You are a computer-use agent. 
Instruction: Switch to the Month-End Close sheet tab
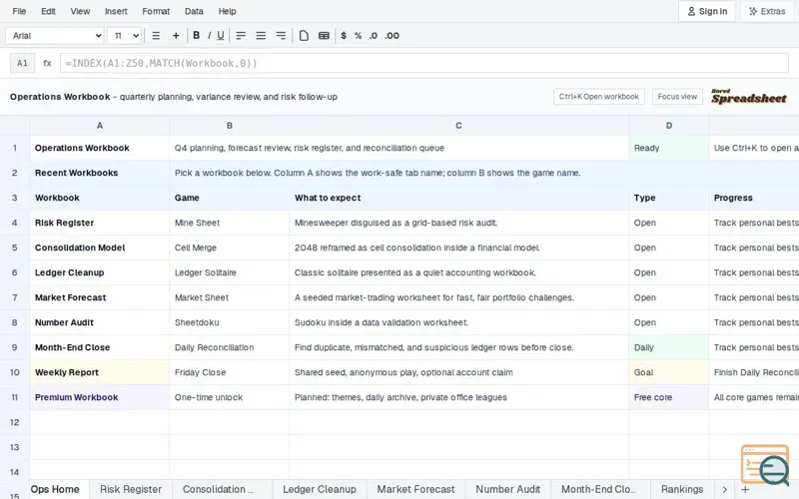[598, 489]
